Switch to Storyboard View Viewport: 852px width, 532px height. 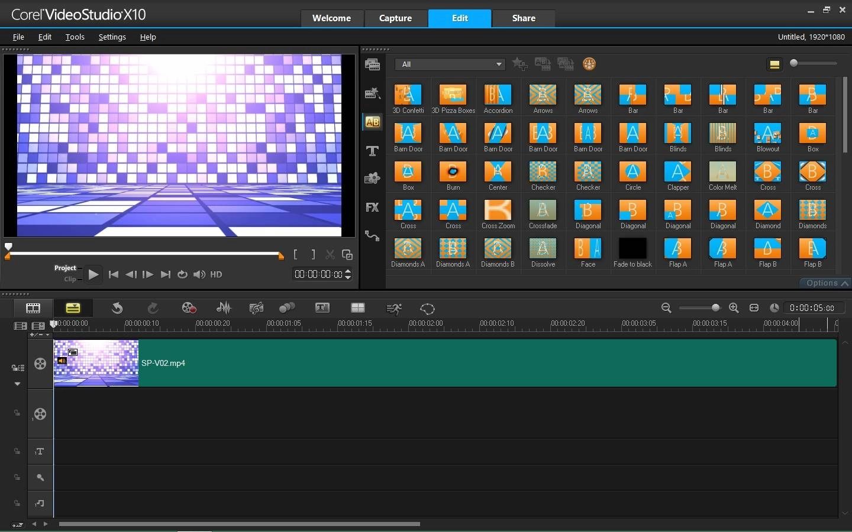33,307
